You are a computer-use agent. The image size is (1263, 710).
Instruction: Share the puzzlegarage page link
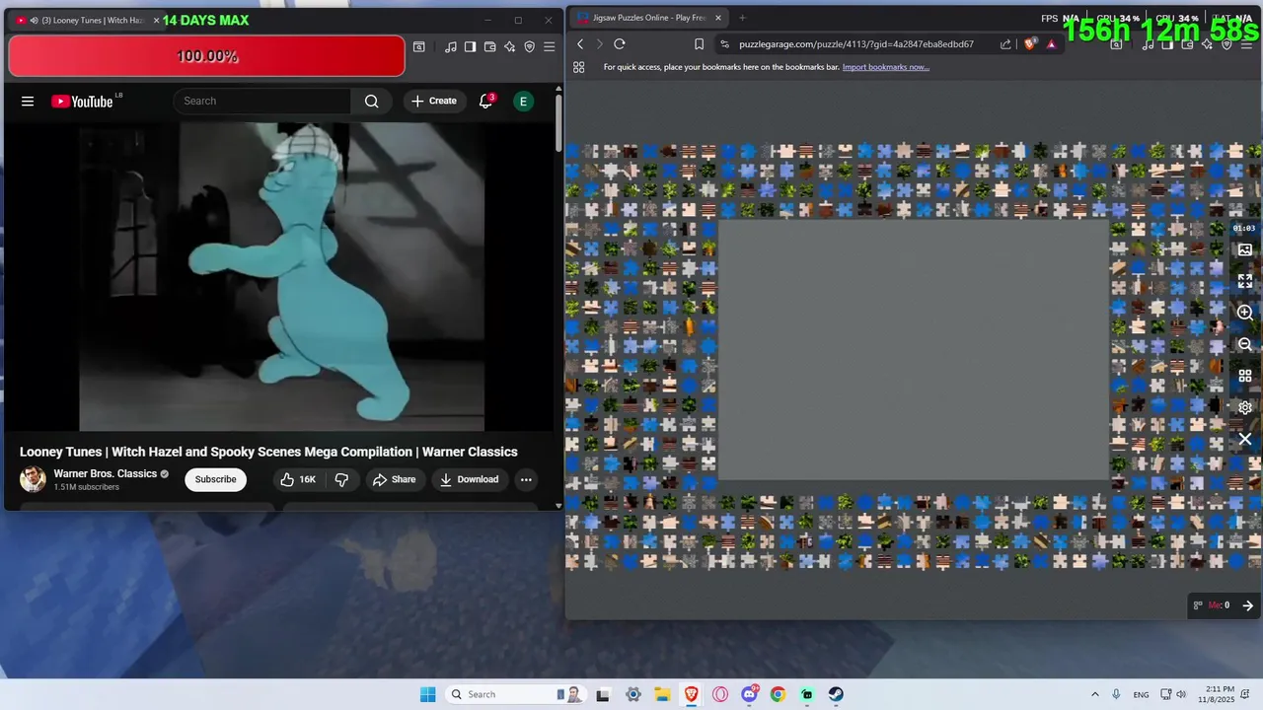click(x=1005, y=43)
